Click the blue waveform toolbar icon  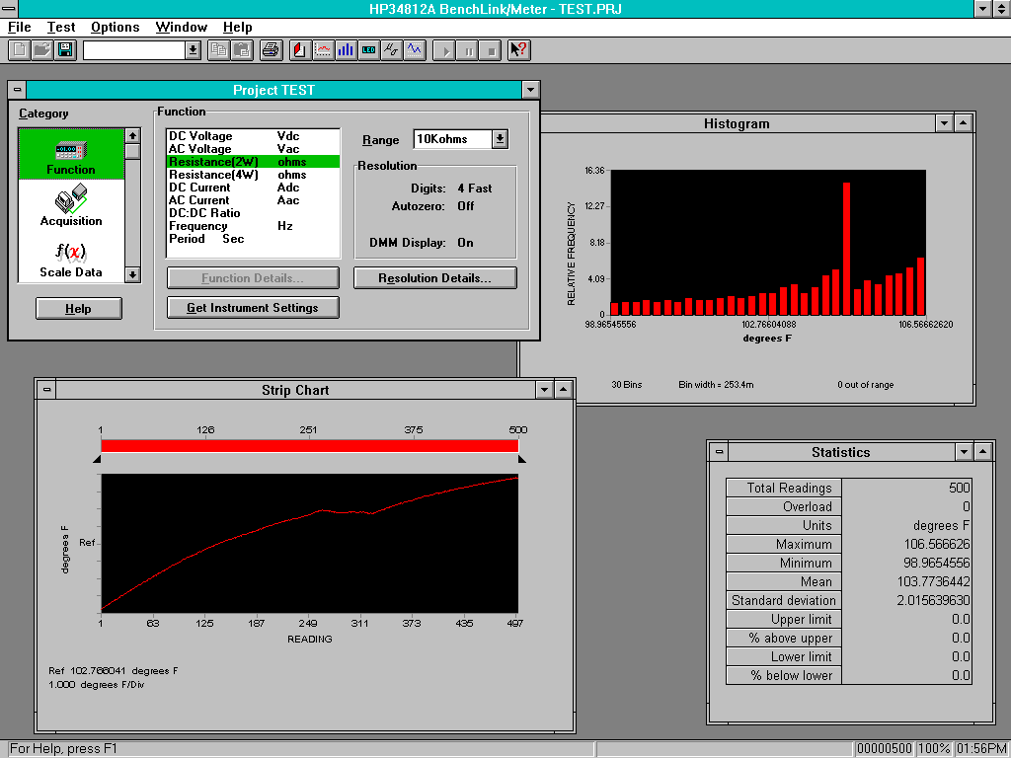coord(414,49)
